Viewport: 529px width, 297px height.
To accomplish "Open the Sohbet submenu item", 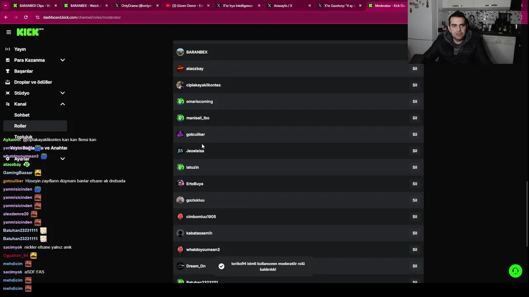I will pos(22,115).
